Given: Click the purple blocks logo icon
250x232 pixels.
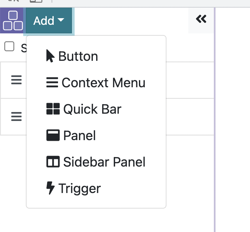Looking at the screenshot, I should [x=12, y=20].
